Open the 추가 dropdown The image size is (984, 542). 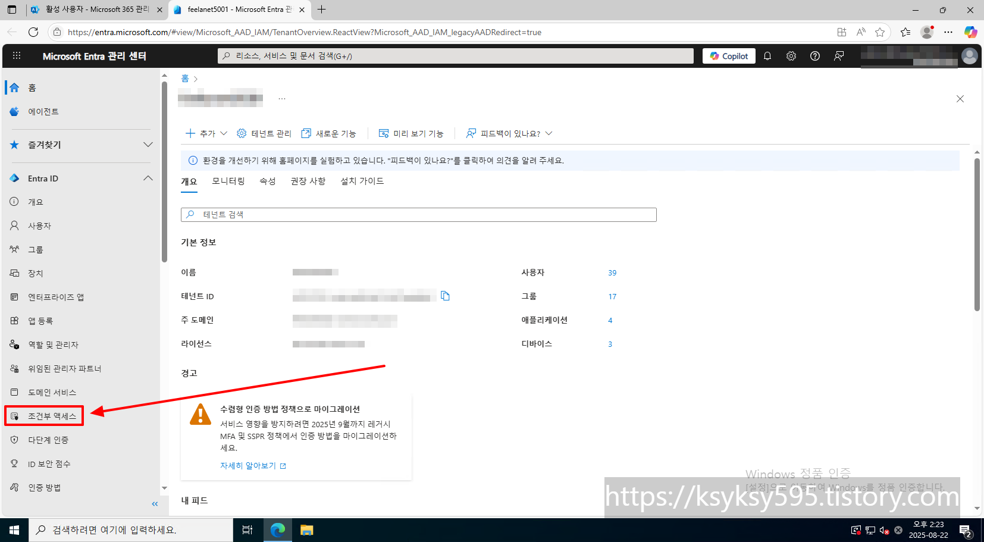[206, 133]
